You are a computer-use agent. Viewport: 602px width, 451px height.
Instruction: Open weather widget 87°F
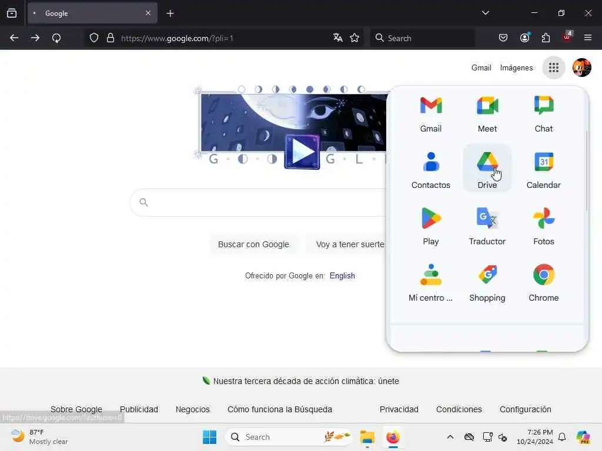click(39, 437)
